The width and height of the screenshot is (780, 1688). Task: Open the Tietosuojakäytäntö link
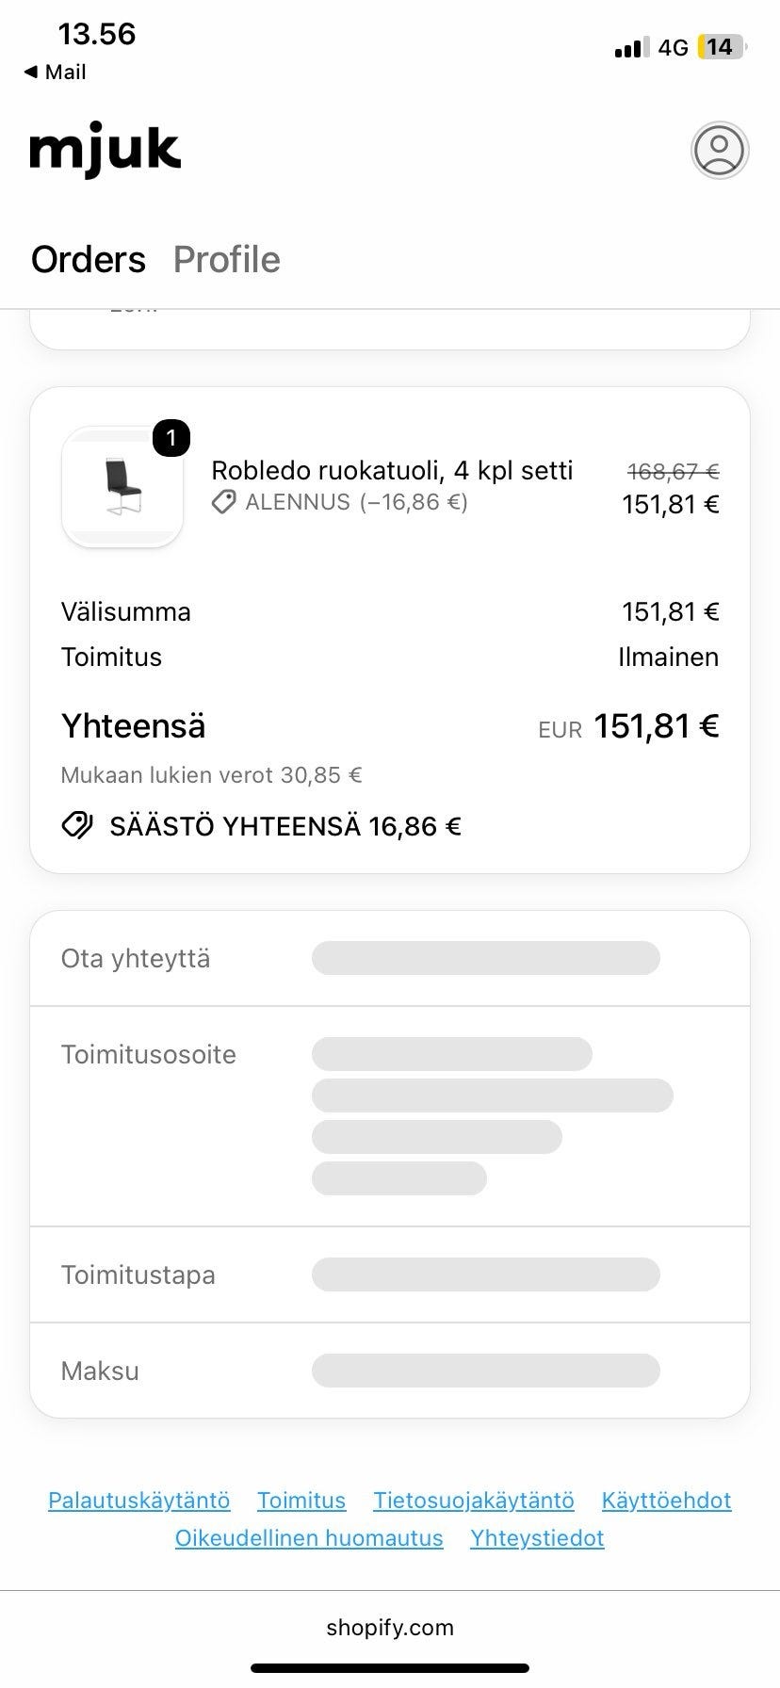click(474, 1500)
